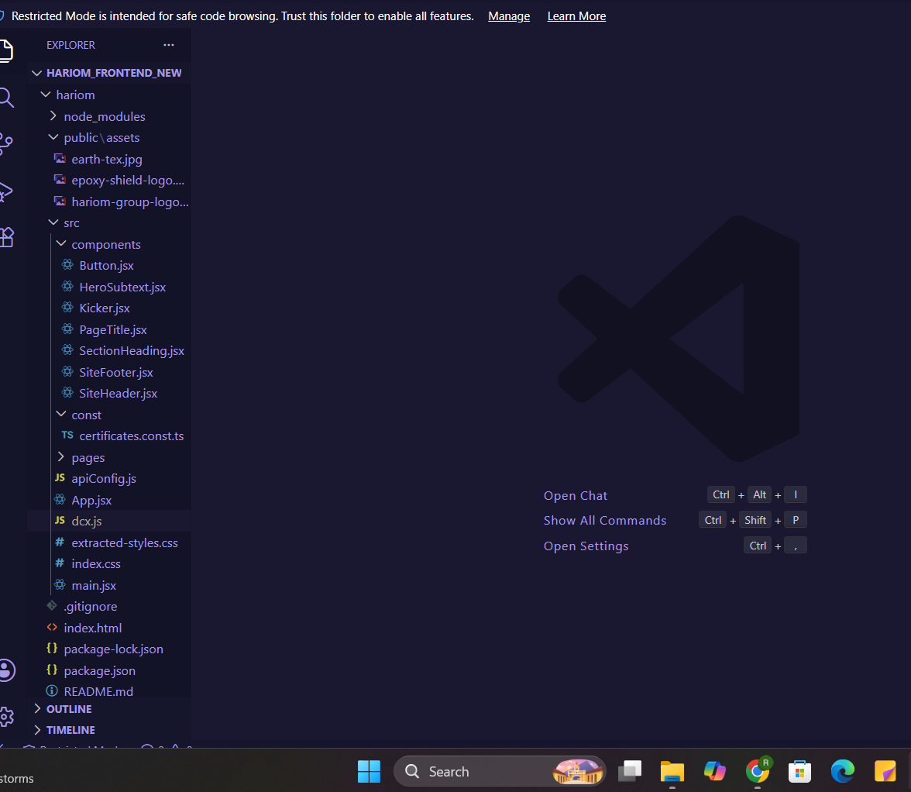
Task: Open Microsoft Edge from the taskbar
Action: (x=843, y=771)
